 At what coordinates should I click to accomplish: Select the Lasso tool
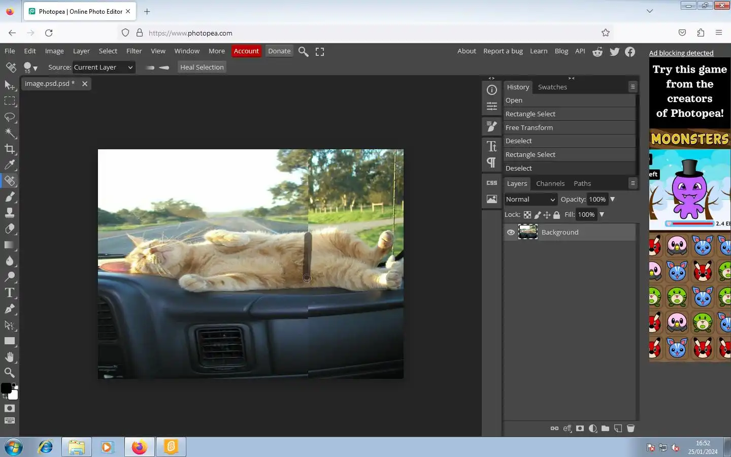pyautogui.click(x=10, y=117)
